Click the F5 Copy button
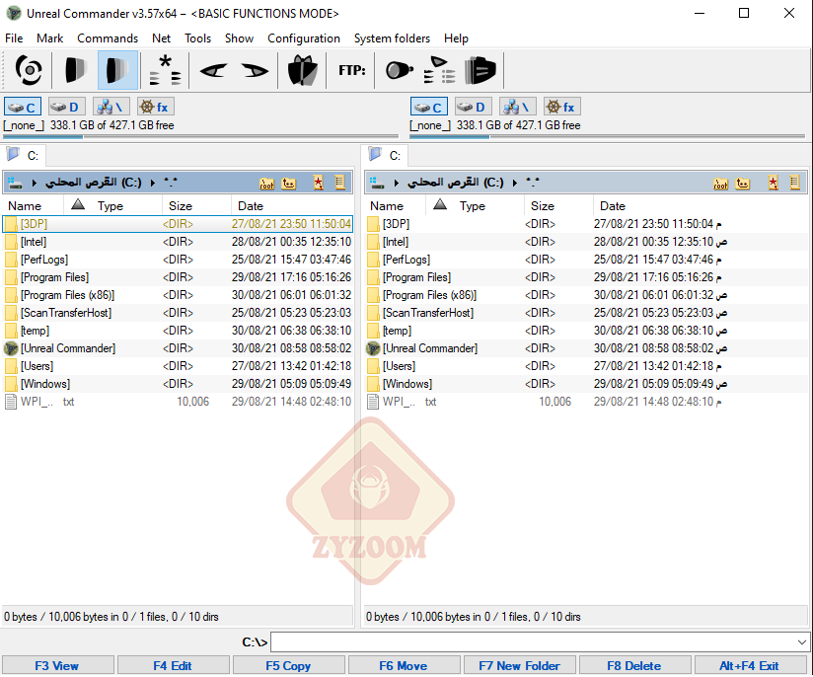 [289, 665]
